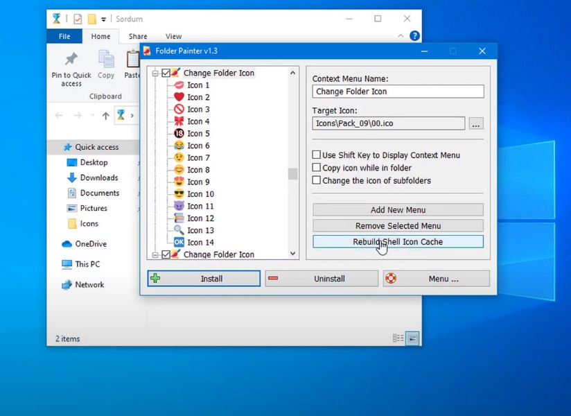Click the Context Menu Name text field

[398, 92]
